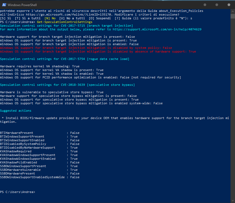This screenshot has width=235, height=203.
Task: Click the KVAShadowWindowsSupportPresent row
Action: tap(39, 155)
